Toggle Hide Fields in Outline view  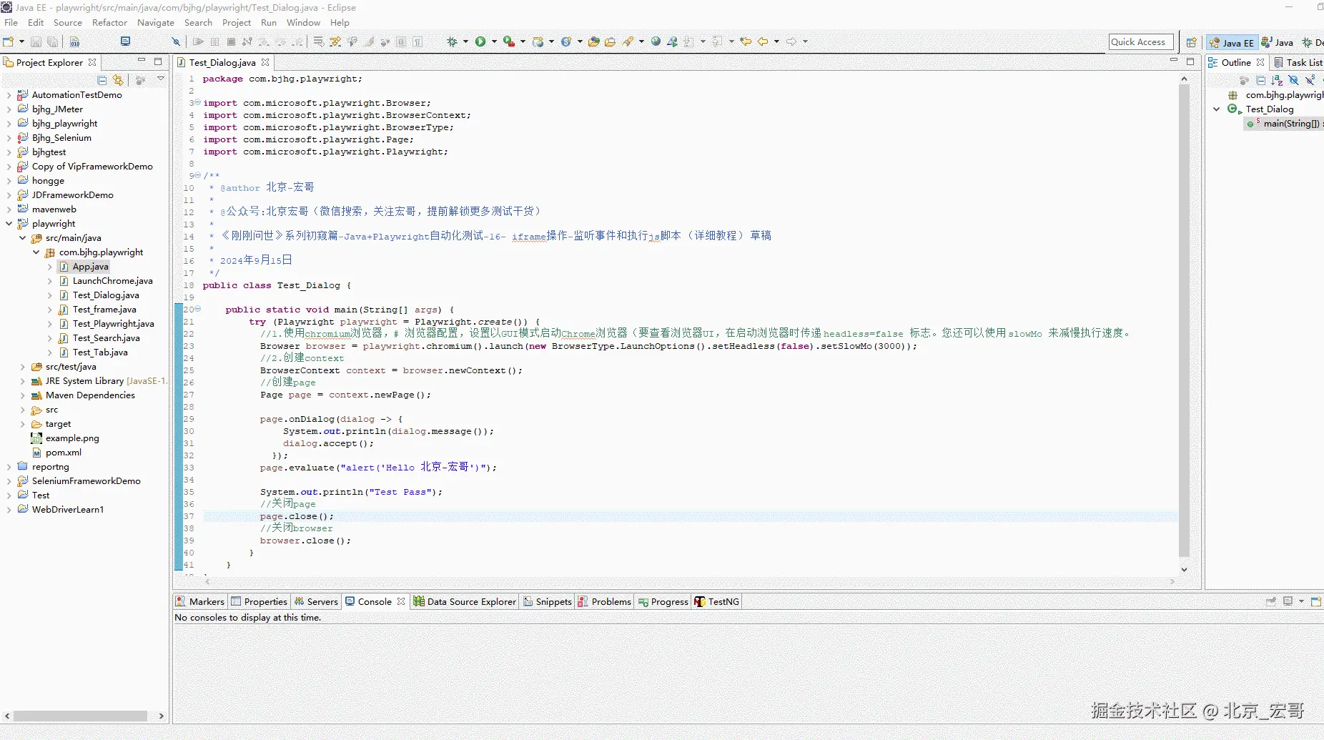click(1293, 80)
